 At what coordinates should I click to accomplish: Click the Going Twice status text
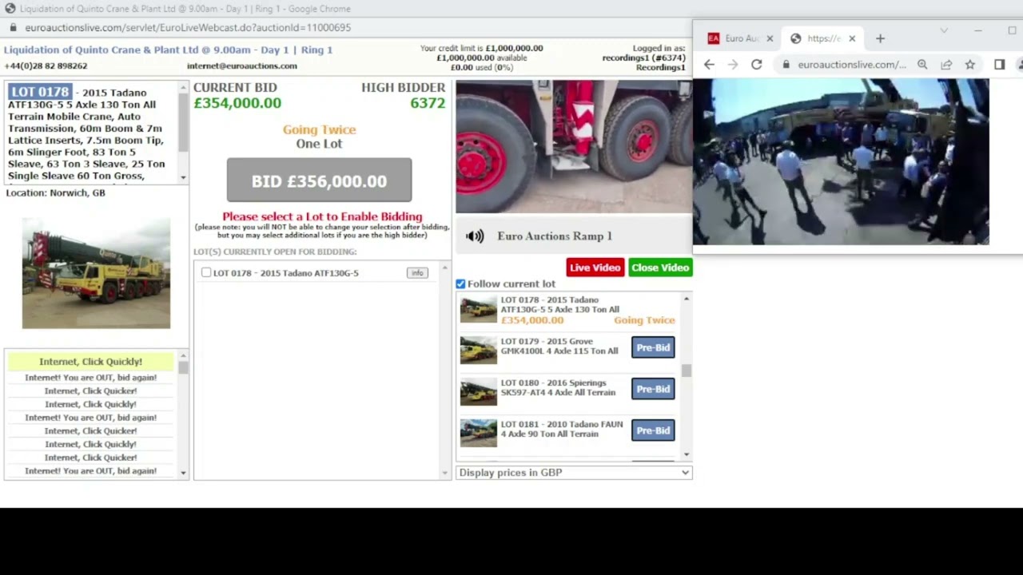[319, 129]
